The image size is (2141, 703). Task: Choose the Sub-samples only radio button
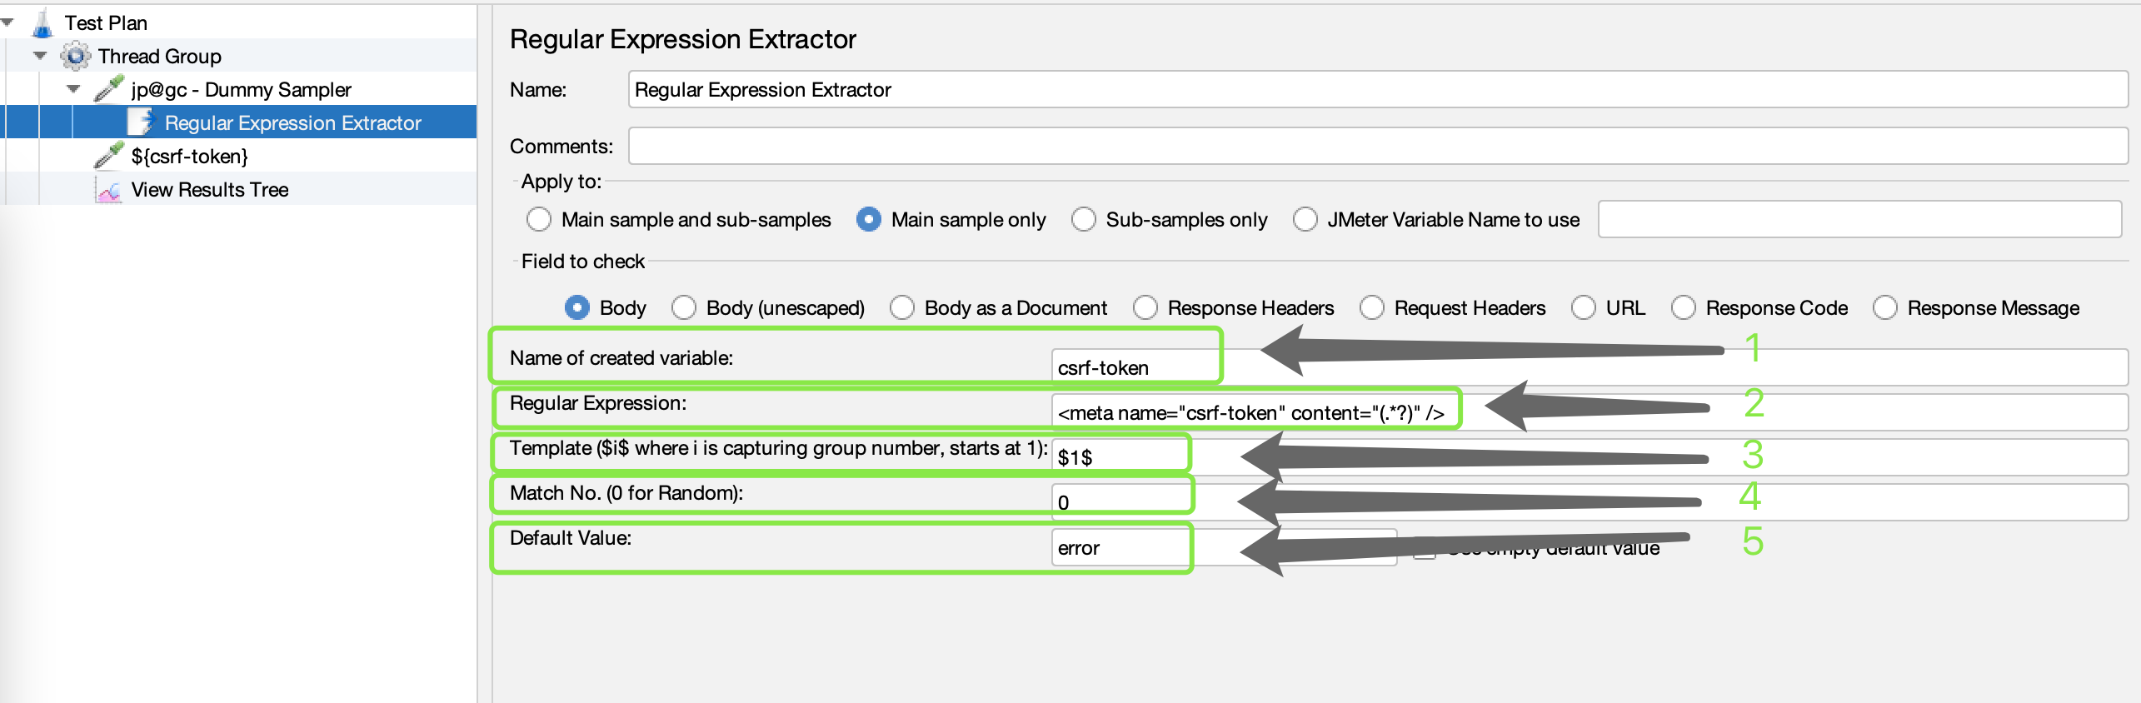tap(1084, 220)
